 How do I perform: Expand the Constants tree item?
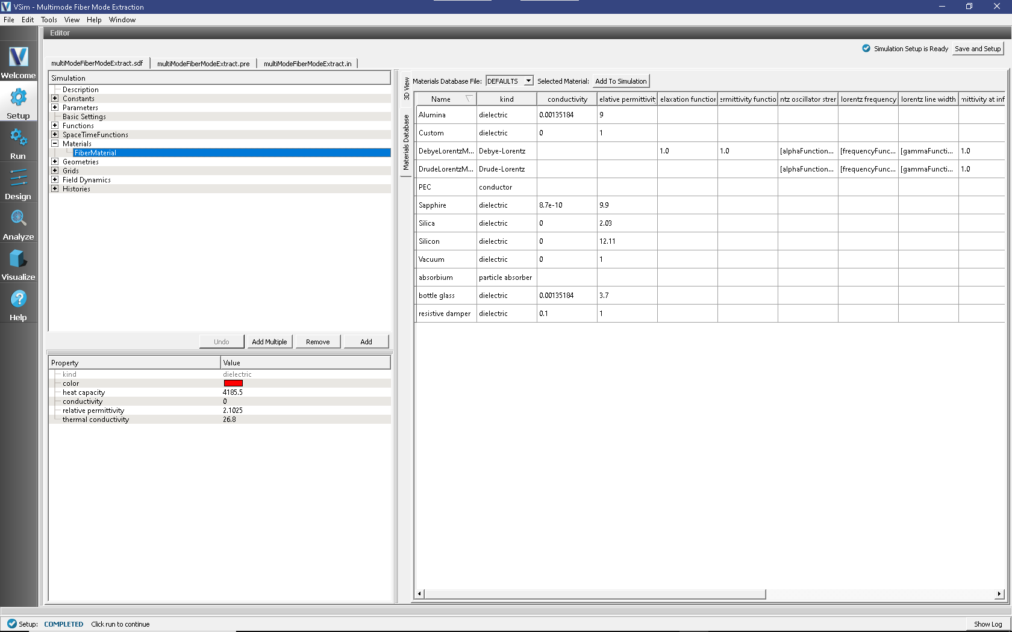(x=54, y=98)
